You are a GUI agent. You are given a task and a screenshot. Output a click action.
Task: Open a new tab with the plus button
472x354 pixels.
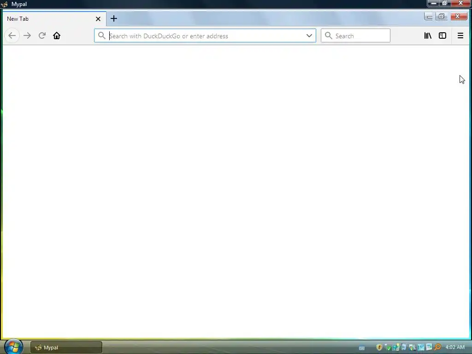[x=114, y=18]
